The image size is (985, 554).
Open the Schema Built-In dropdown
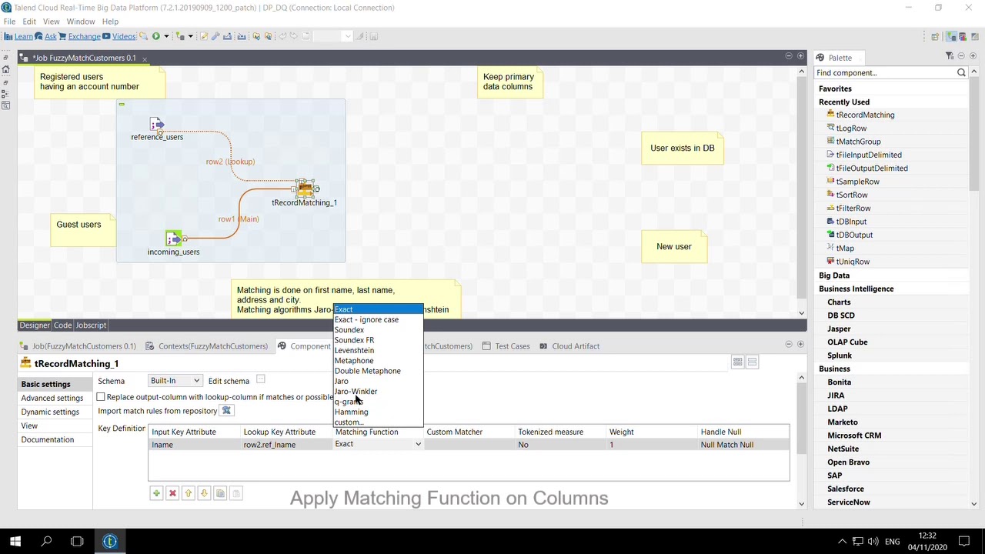coord(175,381)
